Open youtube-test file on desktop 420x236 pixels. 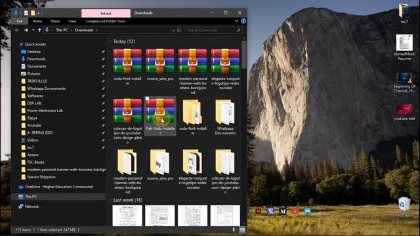pos(404,112)
